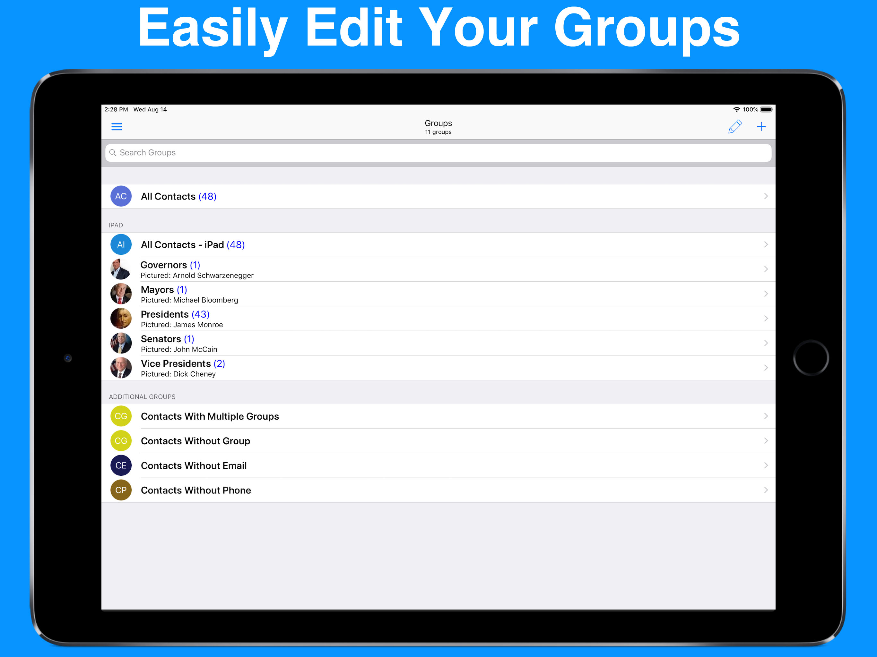Expand All Contacts via its chevron

[766, 196]
